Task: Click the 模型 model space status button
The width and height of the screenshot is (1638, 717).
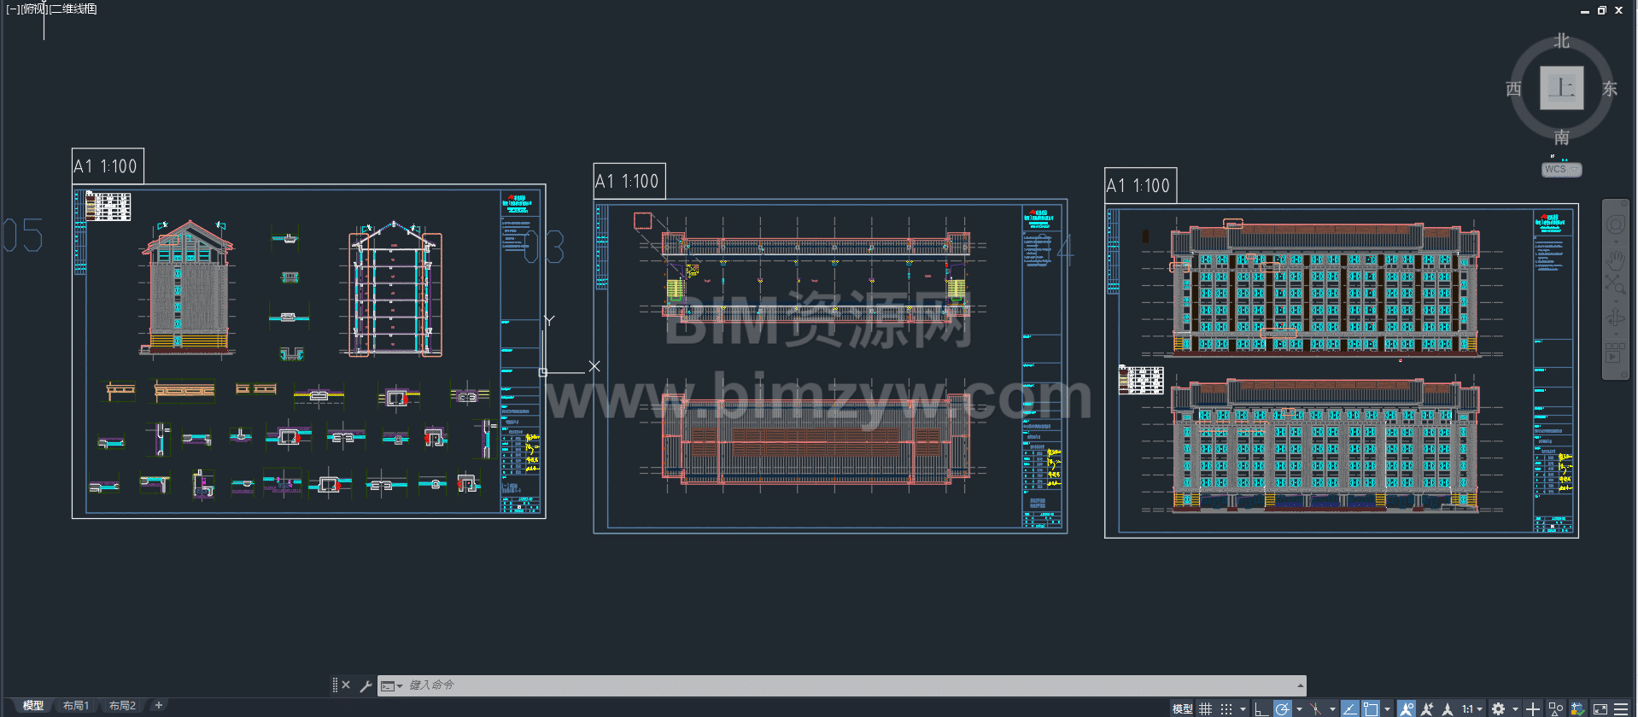Action: [1183, 709]
